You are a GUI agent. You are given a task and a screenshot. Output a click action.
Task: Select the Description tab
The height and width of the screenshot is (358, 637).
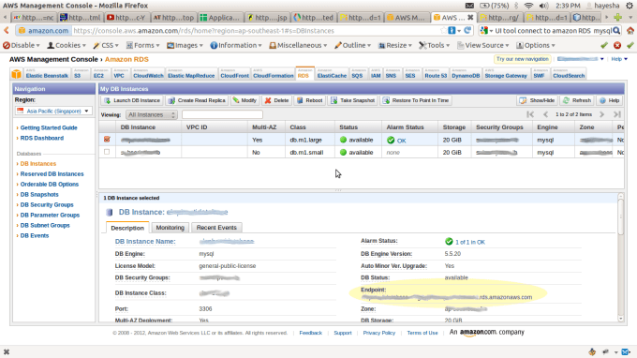click(x=127, y=228)
